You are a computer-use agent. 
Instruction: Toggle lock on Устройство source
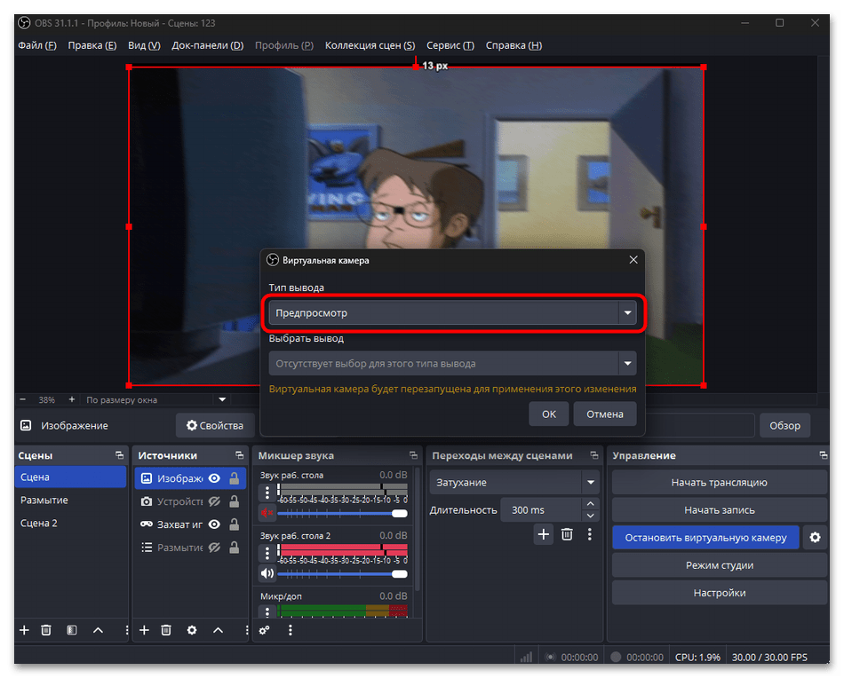click(x=235, y=501)
